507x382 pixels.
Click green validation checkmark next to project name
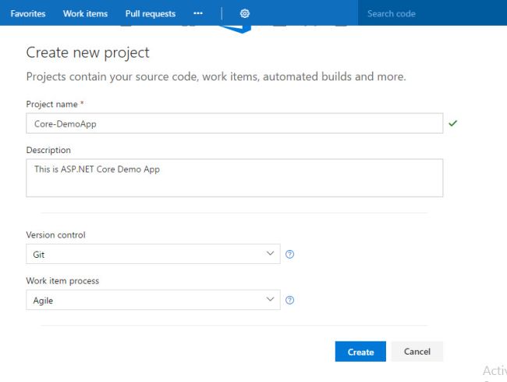click(452, 123)
